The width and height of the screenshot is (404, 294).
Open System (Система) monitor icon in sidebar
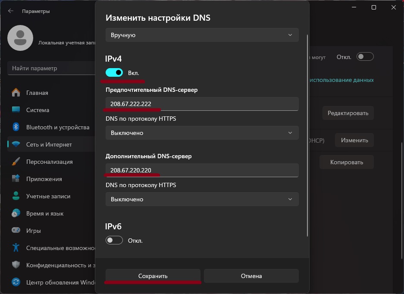[x=16, y=110]
